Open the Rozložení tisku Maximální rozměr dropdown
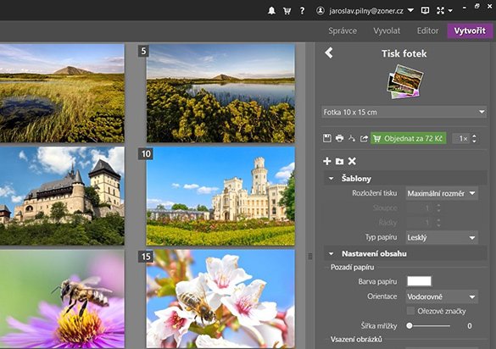 point(442,193)
